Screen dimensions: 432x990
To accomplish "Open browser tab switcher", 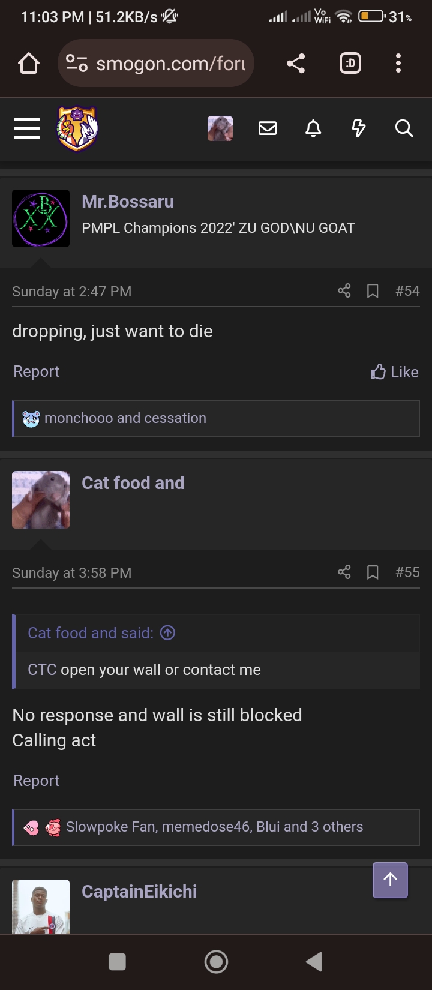I will 350,63.
